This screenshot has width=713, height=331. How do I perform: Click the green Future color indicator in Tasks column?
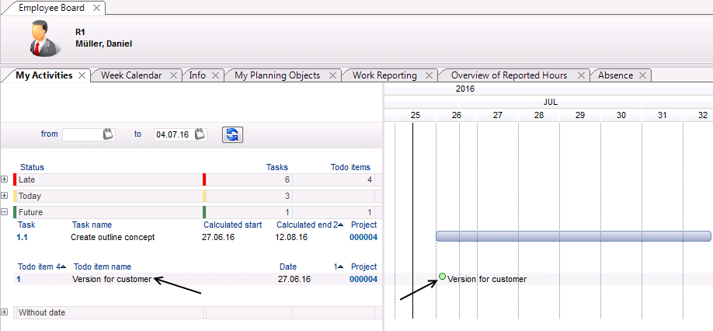(x=204, y=212)
